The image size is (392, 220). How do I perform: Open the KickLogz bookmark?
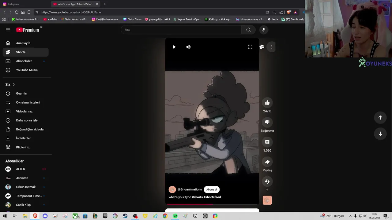point(218,19)
